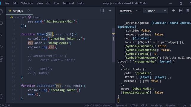Change encoding via 'UTF-8'

pyautogui.click(x=134, y=106)
